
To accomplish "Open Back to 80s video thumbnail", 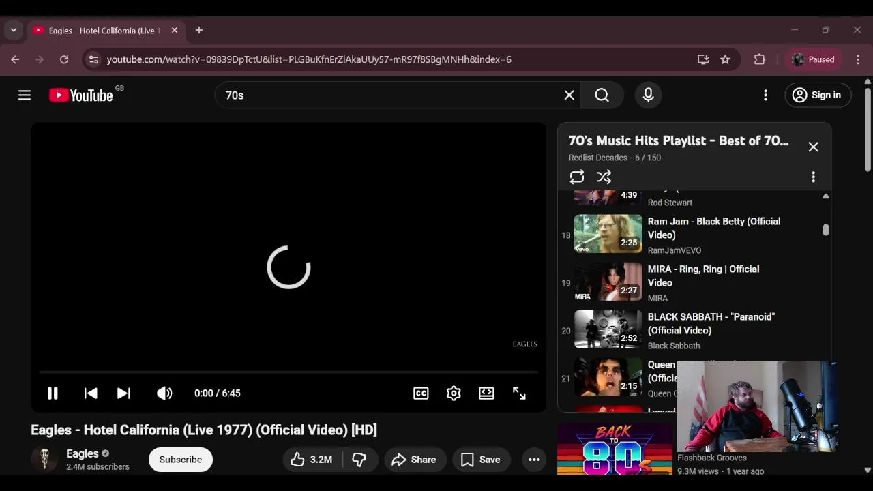I will click(x=614, y=449).
